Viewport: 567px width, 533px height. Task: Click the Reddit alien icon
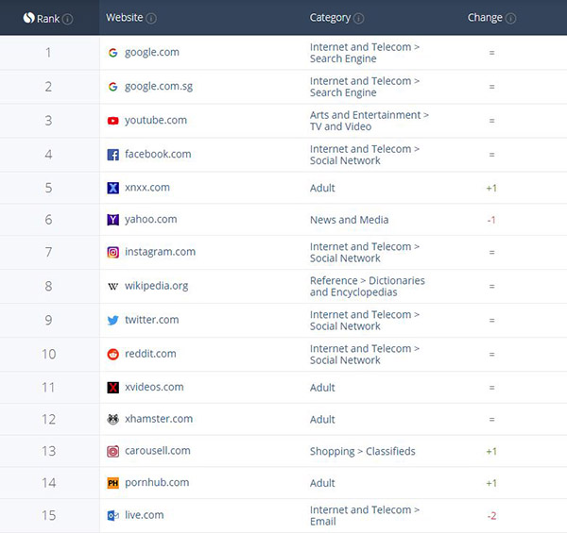coord(112,354)
